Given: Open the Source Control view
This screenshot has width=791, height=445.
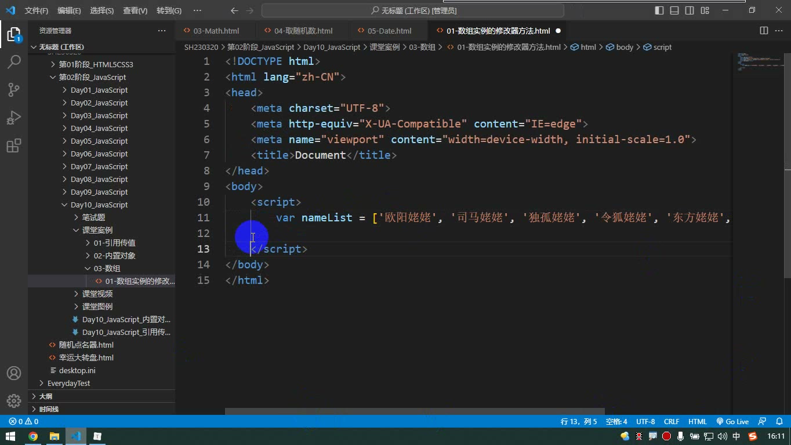Looking at the screenshot, I should (x=13, y=89).
